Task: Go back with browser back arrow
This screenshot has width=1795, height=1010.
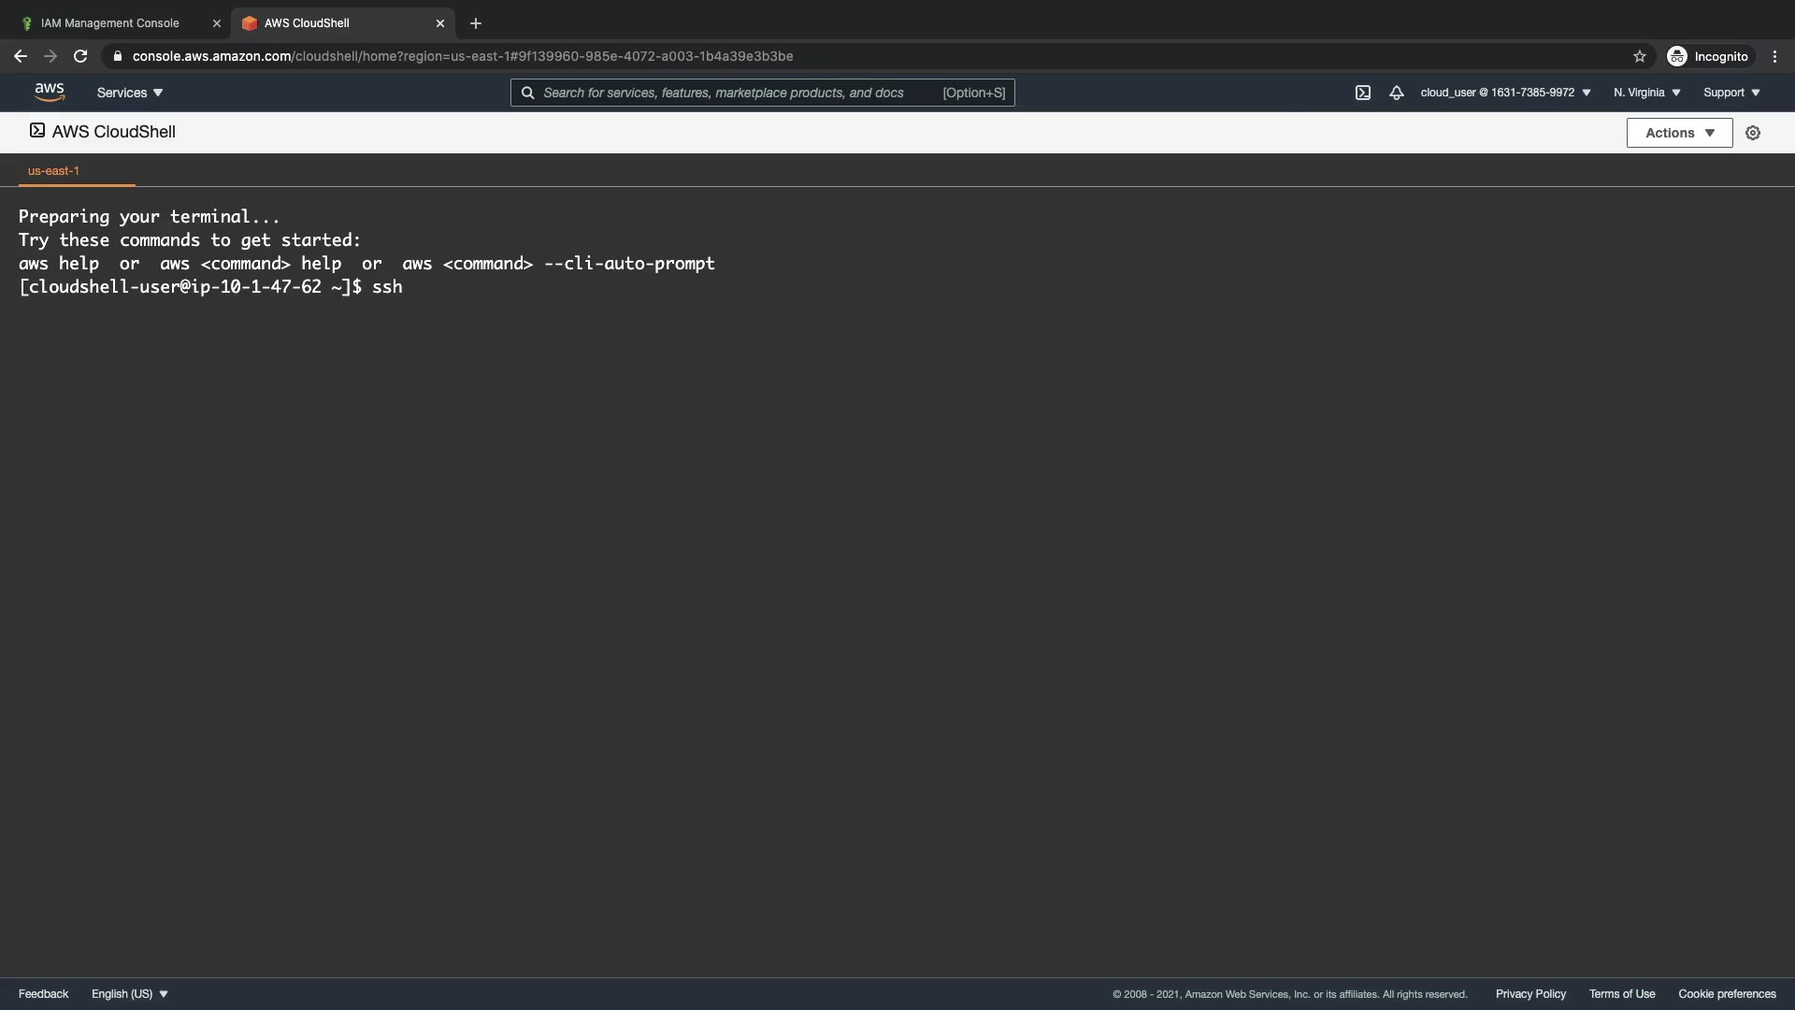Action: [21, 56]
